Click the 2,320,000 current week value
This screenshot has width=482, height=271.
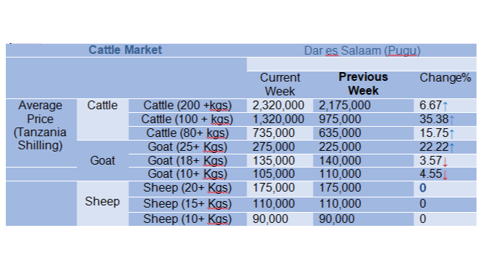(x=279, y=106)
